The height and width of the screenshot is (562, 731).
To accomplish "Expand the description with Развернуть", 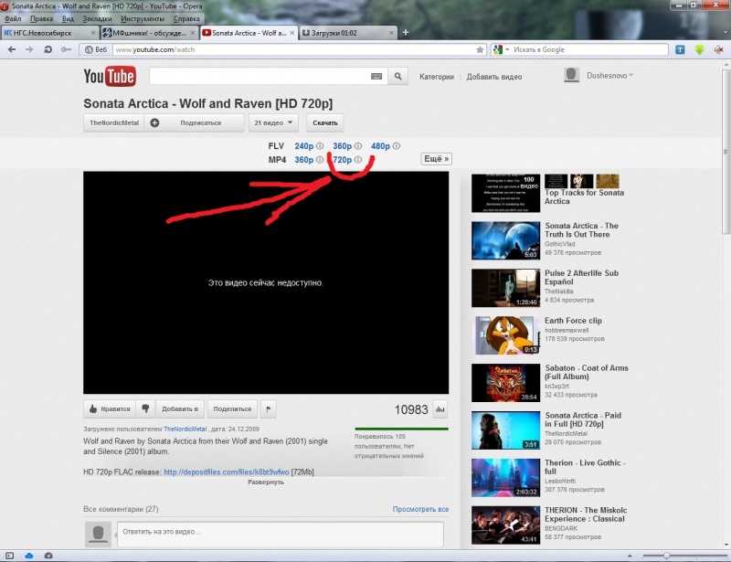I will click(x=266, y=482).
